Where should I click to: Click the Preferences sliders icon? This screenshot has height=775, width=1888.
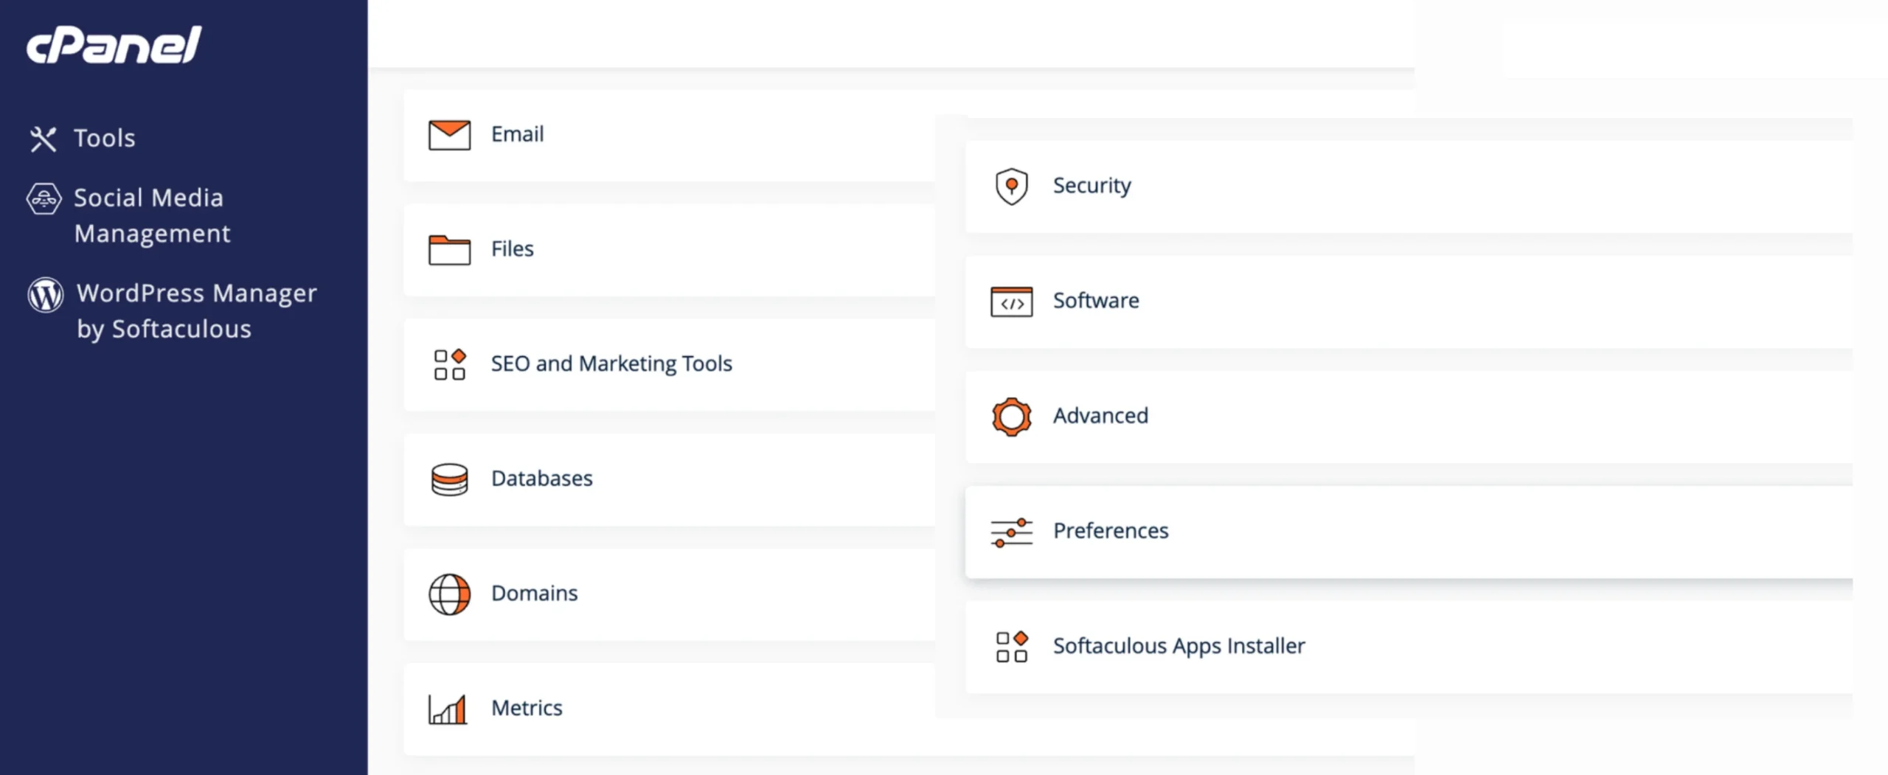pos(1011,532)
